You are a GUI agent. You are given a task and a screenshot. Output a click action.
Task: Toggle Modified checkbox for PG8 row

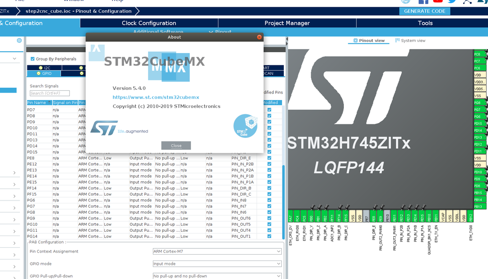tap(269, 212)
